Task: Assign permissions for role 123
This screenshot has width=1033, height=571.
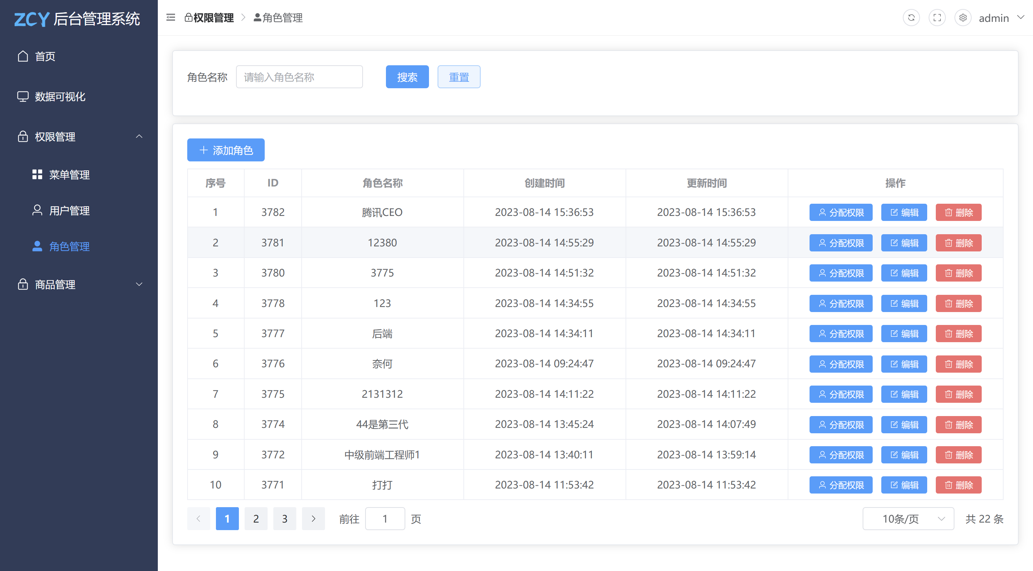Action: [841, 303]
